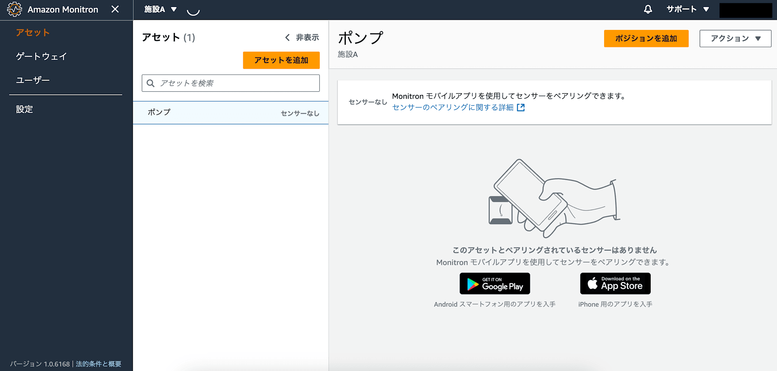The width and height of the screenshot is (777, 371).
Task: Click iPhone 用のアプリを入手 caption
Action: click(x=615, y=304)
